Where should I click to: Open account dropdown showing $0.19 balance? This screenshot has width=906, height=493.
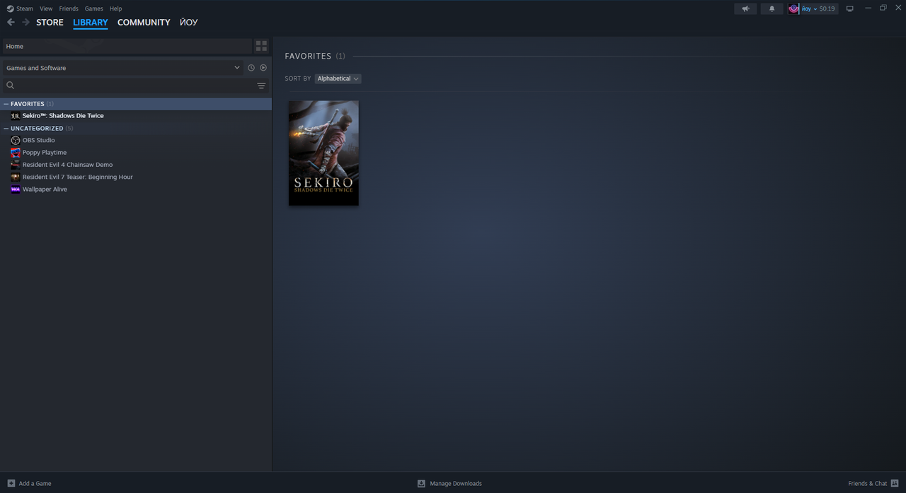coord(818,8)
